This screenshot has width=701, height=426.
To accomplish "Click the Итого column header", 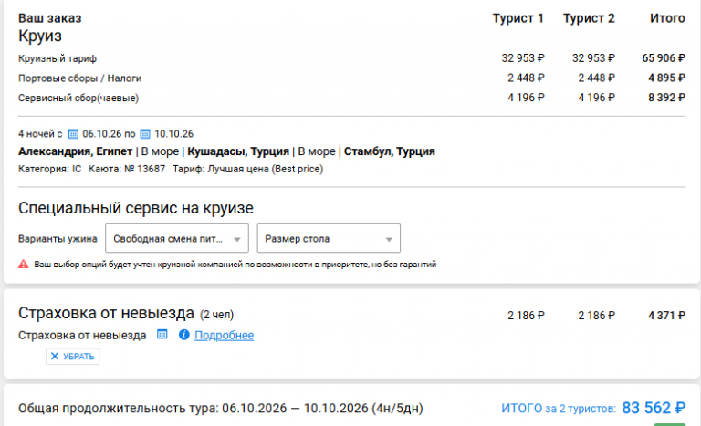I will [667, 18].
